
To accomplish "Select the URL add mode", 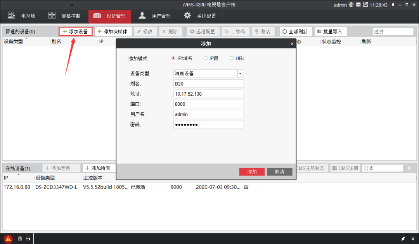I will point(231,58).
